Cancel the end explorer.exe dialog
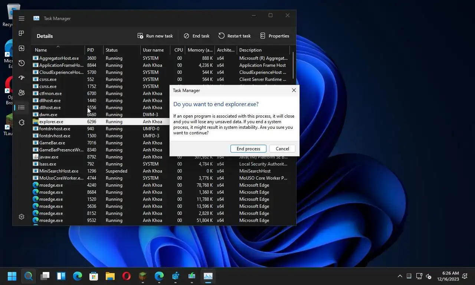 point(282,149)
